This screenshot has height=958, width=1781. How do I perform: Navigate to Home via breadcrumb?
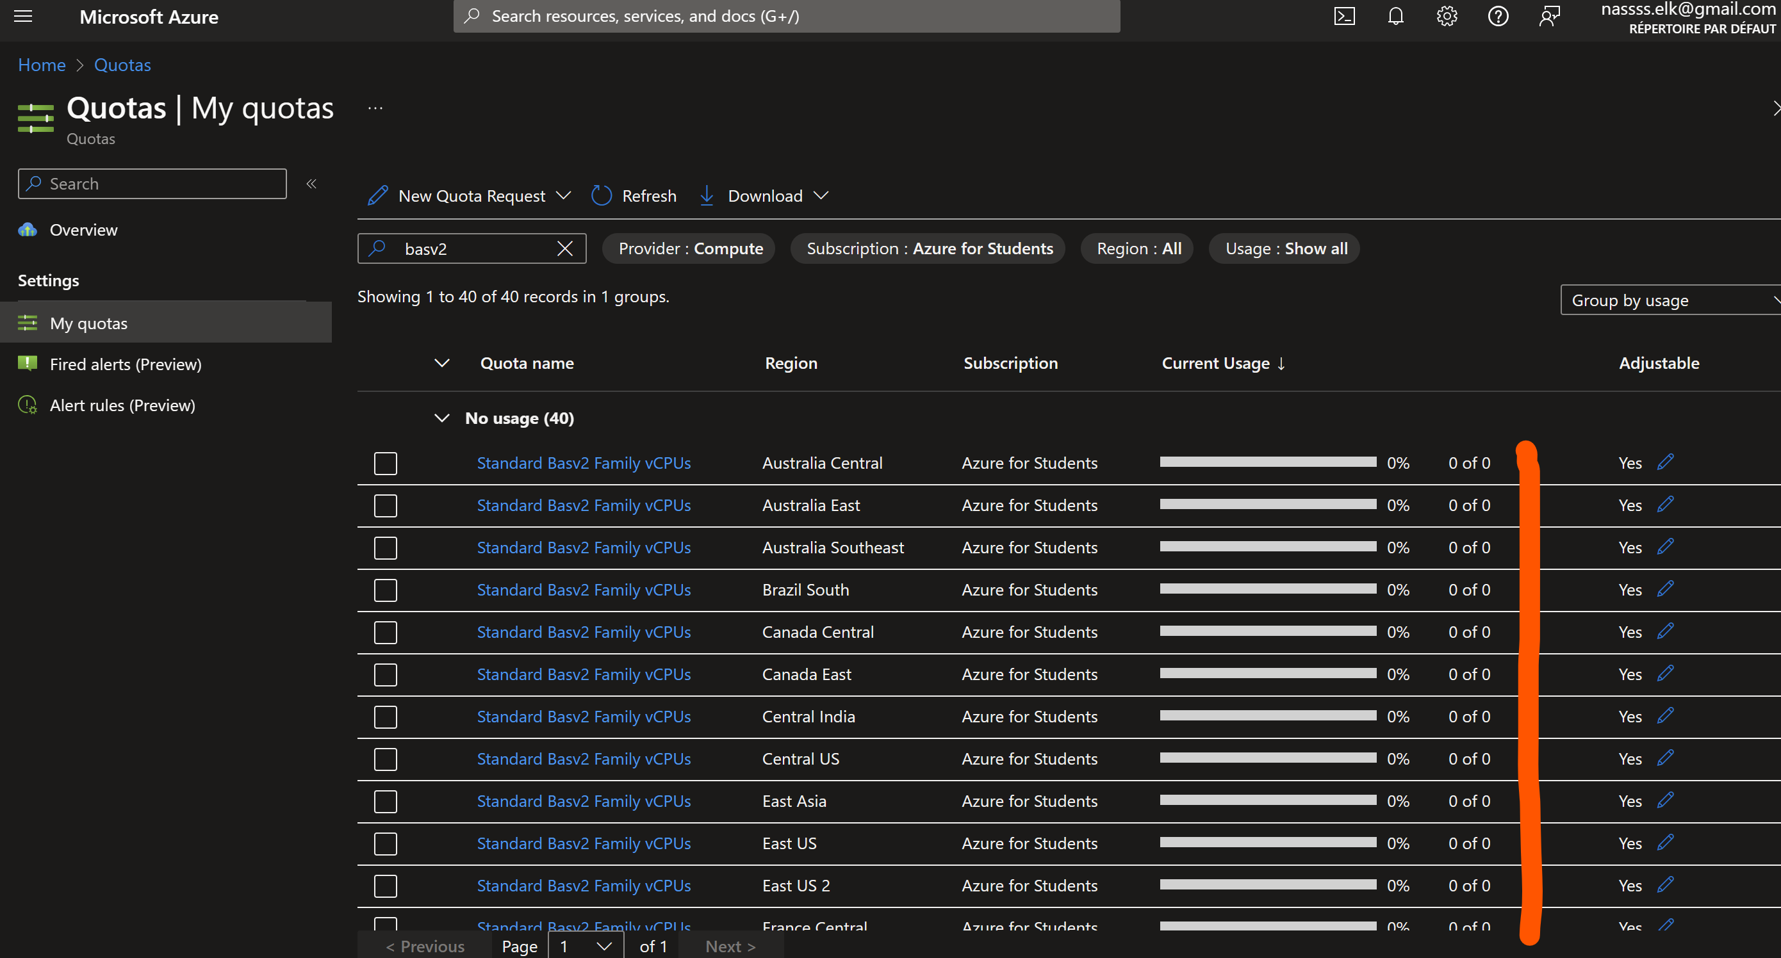42,64
